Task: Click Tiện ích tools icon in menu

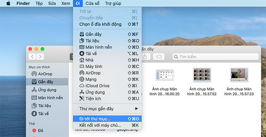Action: (82, 99)
